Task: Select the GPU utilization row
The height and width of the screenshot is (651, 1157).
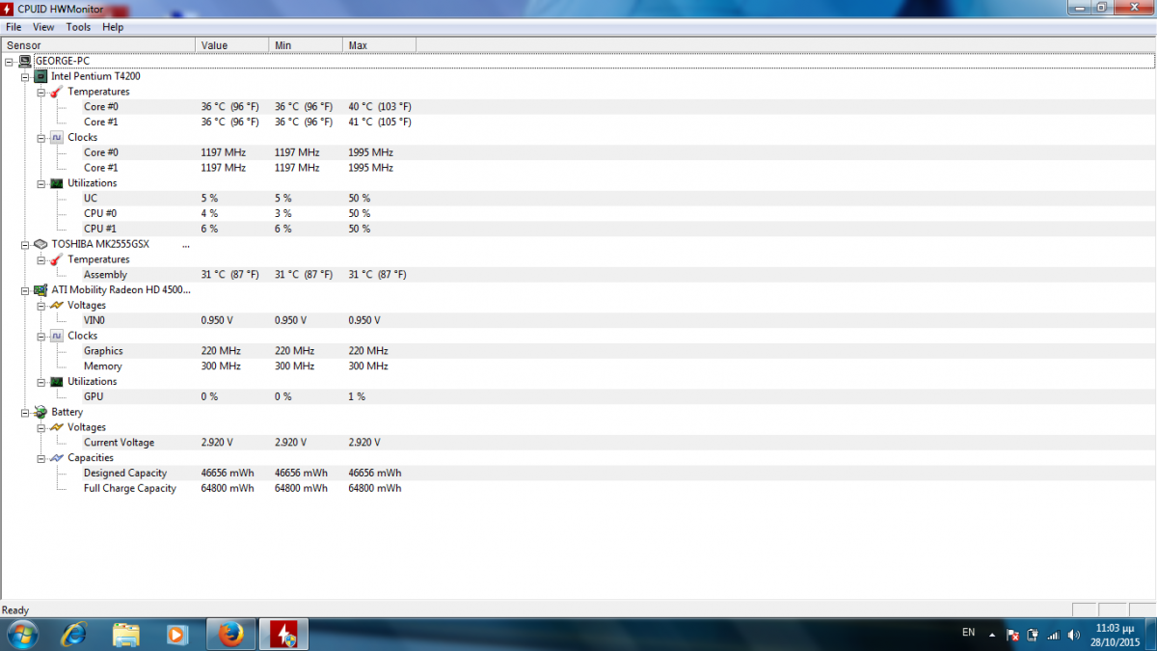Action: pyautogui.click(x=578, y=396)
